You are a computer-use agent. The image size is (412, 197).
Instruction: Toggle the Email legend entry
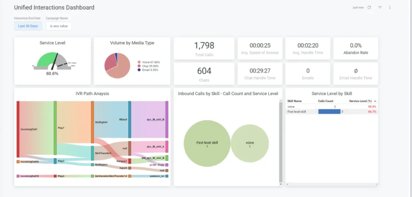point(148,70)
